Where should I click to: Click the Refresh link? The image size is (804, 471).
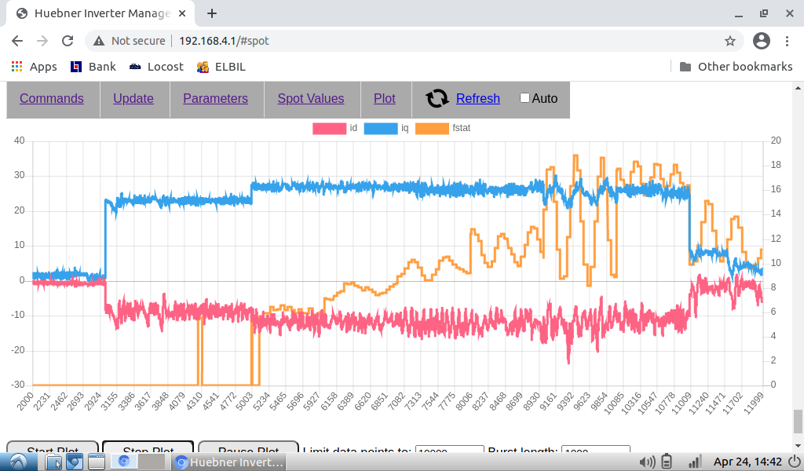pos(477,99)
